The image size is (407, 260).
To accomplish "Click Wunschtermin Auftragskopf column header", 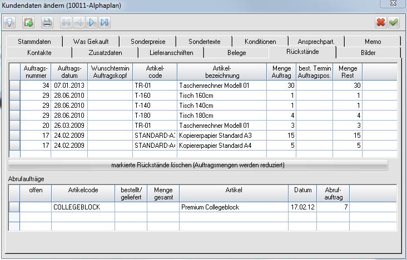I will click(110, 72).
